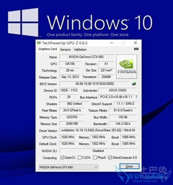Click the NVIDIA logo image
173x185 pixels.
point(127,67)
